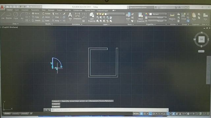Toggle MODEL space button in status bar
This screenshot has height=118, width=211.
coord(136,114)
